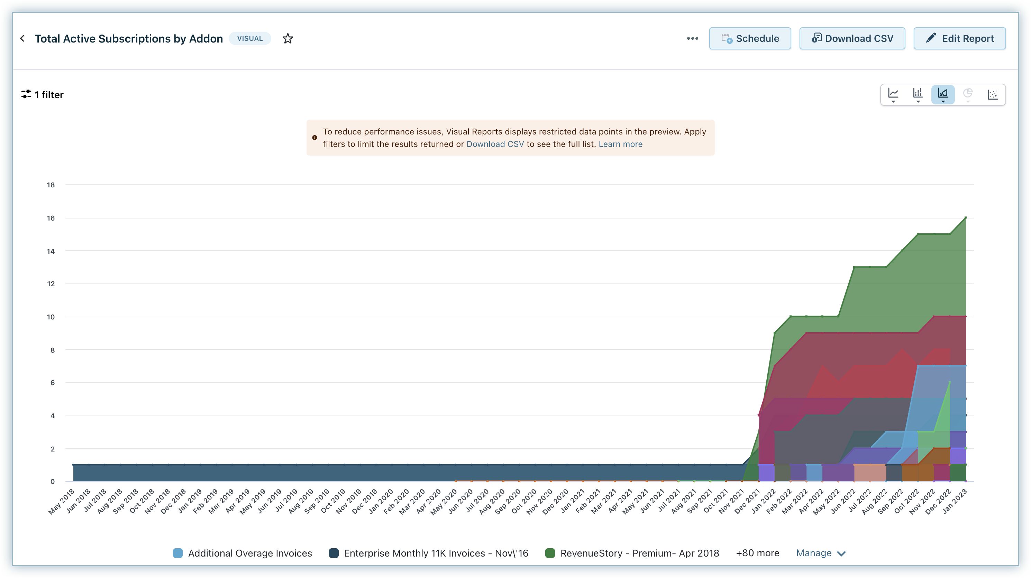This screenshot has width=1031, height=578.
Task: Open the Manage dropdown
Action: pos(821,553)
